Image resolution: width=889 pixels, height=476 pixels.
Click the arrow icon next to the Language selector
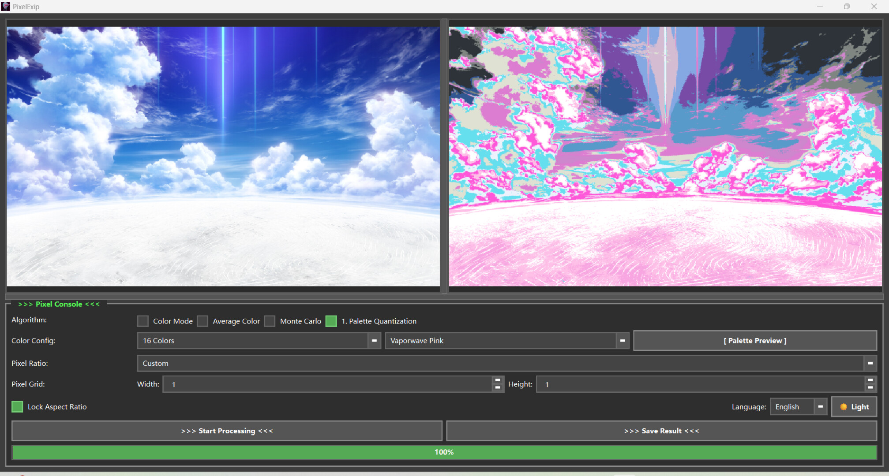coord(821,406)
